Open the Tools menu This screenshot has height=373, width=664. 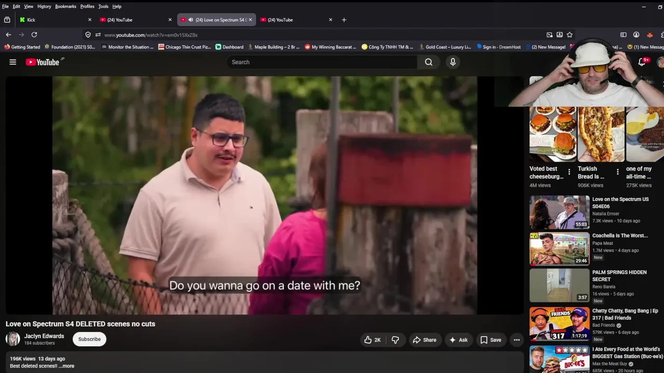(x=103, y=6)
